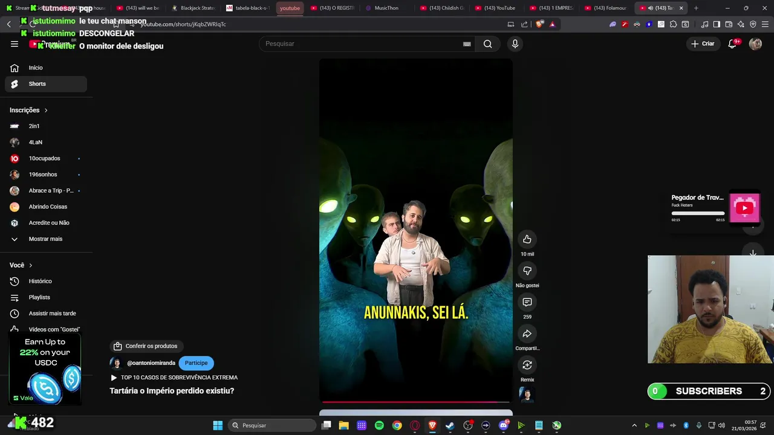Open the Brave VPN shield icon
This screenshot has height=435, width=774.
(x=753, y=24)
